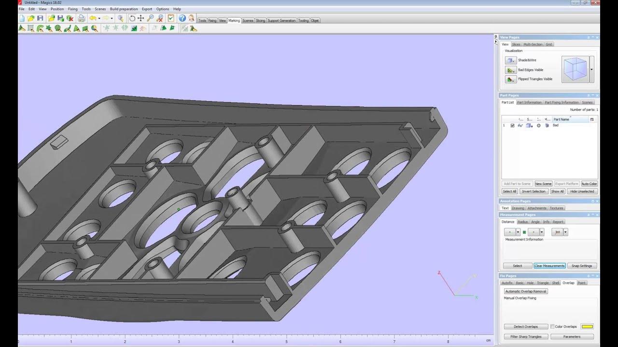The image size is (618, 347).
Task: Toggle the visibility checkbox for part Bad
Action: point(512,125)
